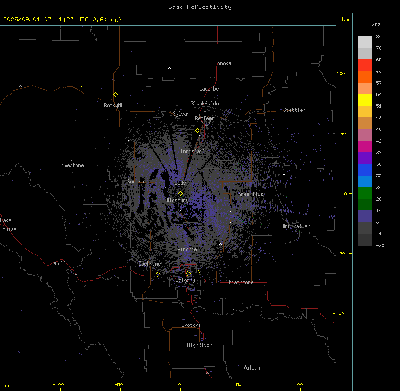Viewport: 400px width, 391px height.
Task: Click the Vulcan label
Action: click(x=252, y=368)
